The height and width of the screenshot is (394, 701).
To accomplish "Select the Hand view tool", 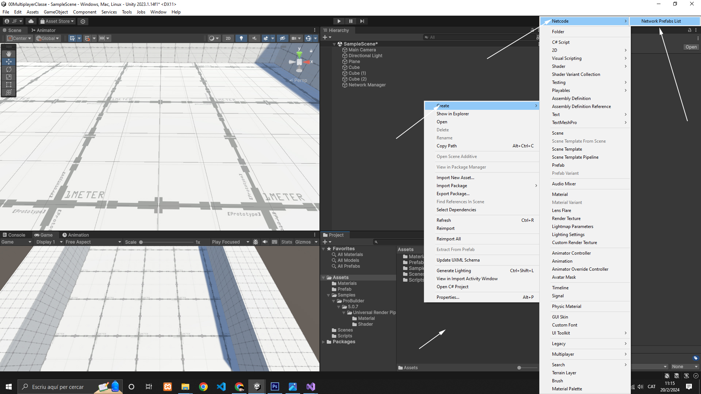I will [9, 54].
